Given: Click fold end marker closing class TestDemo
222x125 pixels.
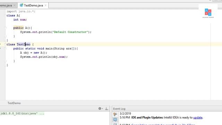Looking at the screenshot, I should (x=5, y=65).
